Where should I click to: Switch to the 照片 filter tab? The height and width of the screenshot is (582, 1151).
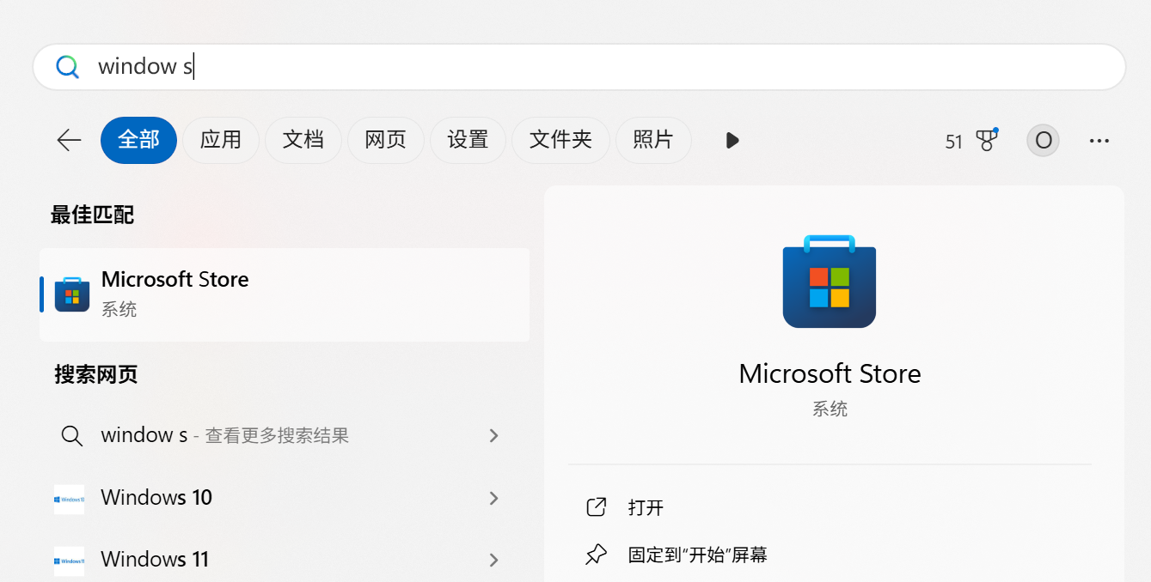[653, 140]
